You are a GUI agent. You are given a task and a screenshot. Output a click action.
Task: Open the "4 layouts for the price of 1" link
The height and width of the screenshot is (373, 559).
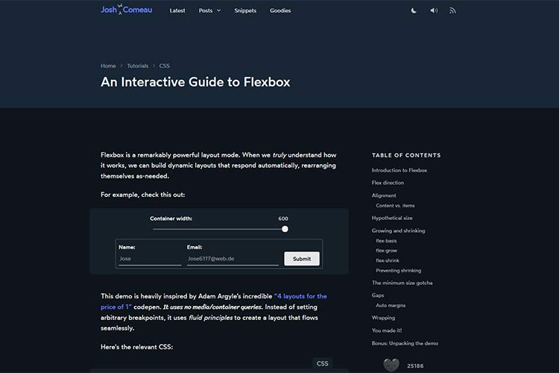coord(300,296)
